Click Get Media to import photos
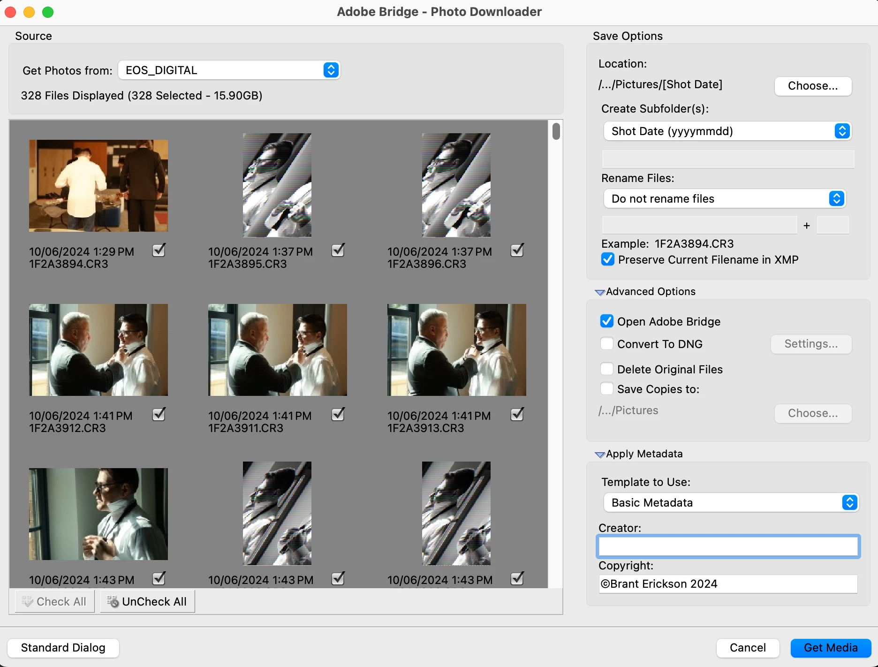The width and height of the screenshot is (878, 667). pos(831,648)
